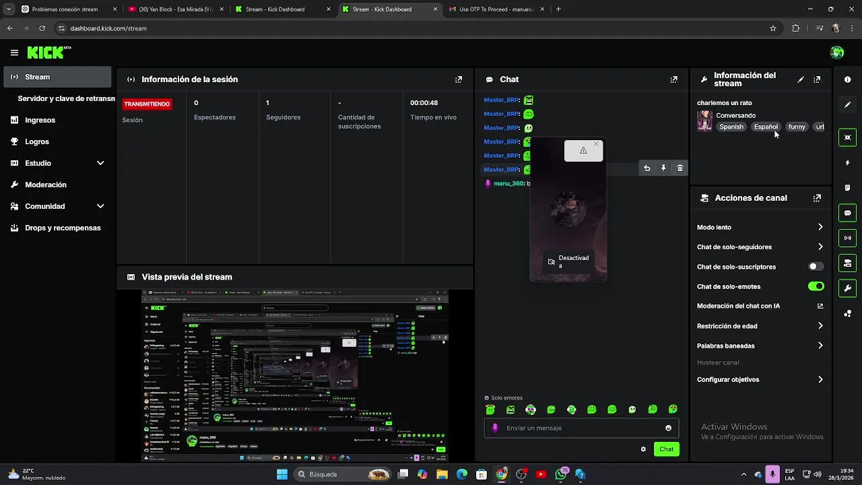Image resolution: width=862 pixels, height=485 pixels.
Task: Switch to the Yan Block YouTube browser tab
Action: tap(176, 9)
